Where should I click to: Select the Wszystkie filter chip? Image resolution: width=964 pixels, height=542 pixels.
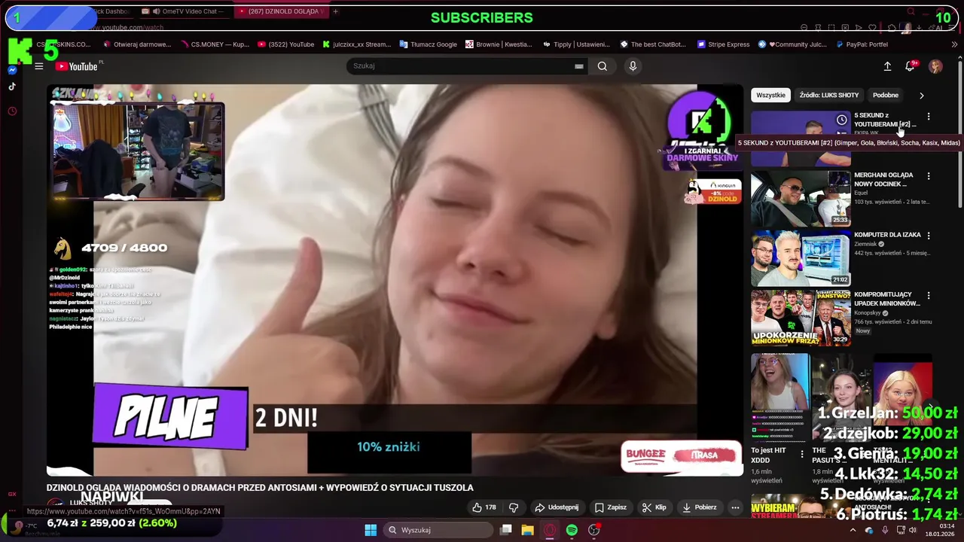[x=770, y=96]
